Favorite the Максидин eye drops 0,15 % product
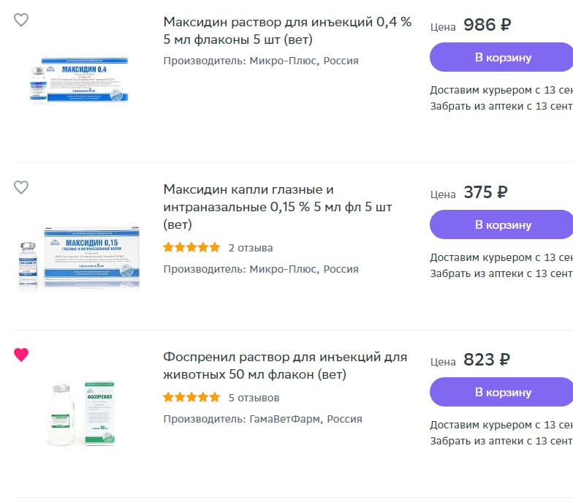 [21, 188]
